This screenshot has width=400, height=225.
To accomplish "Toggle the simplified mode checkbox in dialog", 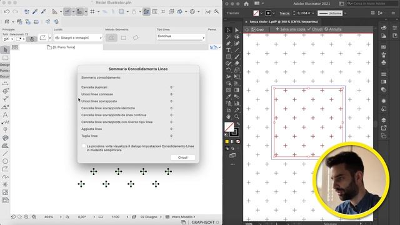I will 84,146.
